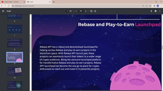Viewport: 163px width, 91px height.
Task: Go forward in browser history
Action: pyautogui.click(x=5, y=6)
